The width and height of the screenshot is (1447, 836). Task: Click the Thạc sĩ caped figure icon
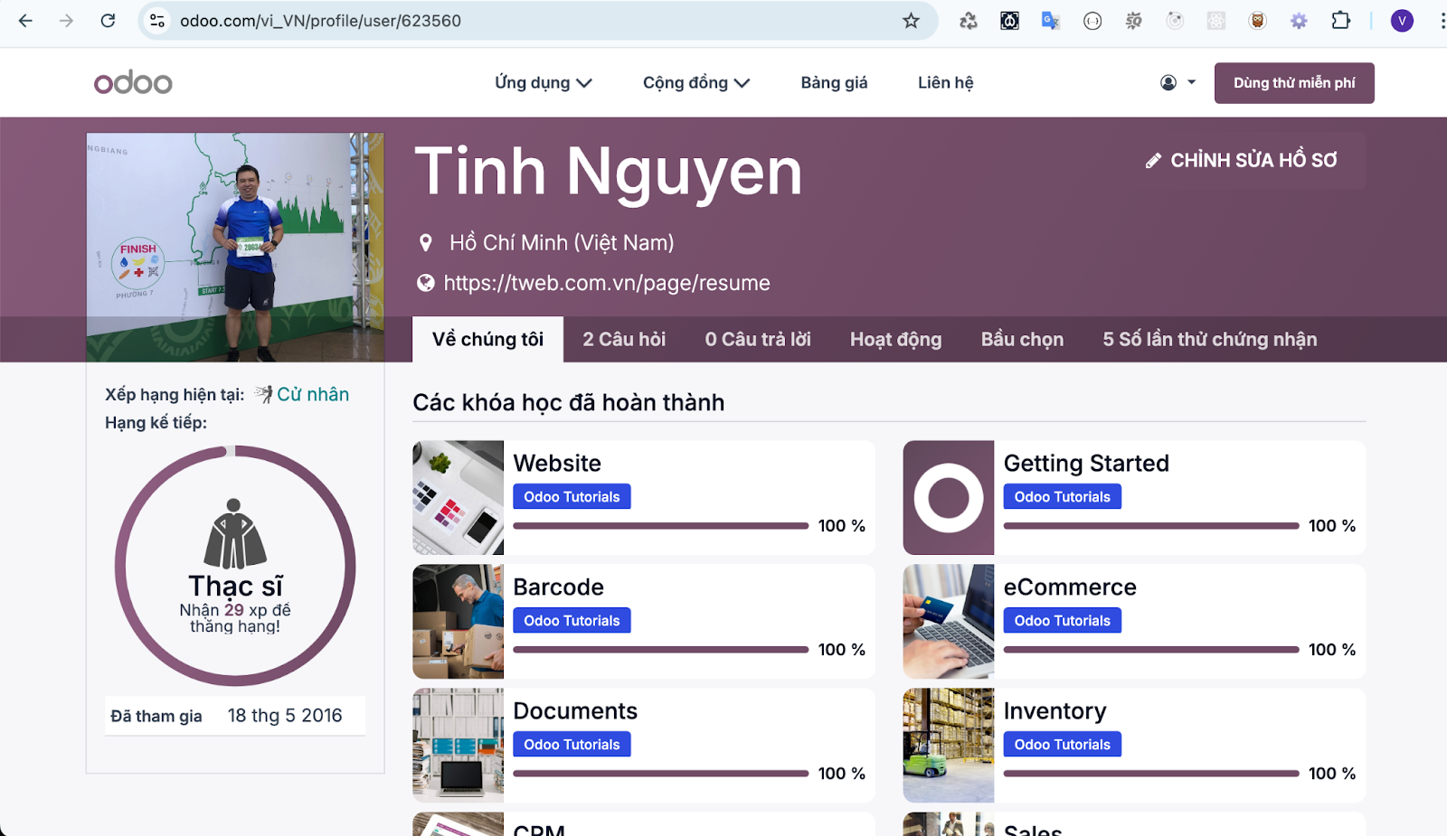pos(235,533)
